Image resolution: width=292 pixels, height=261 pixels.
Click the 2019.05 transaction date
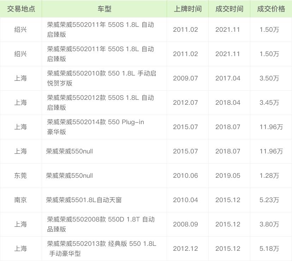coord(228,176)
